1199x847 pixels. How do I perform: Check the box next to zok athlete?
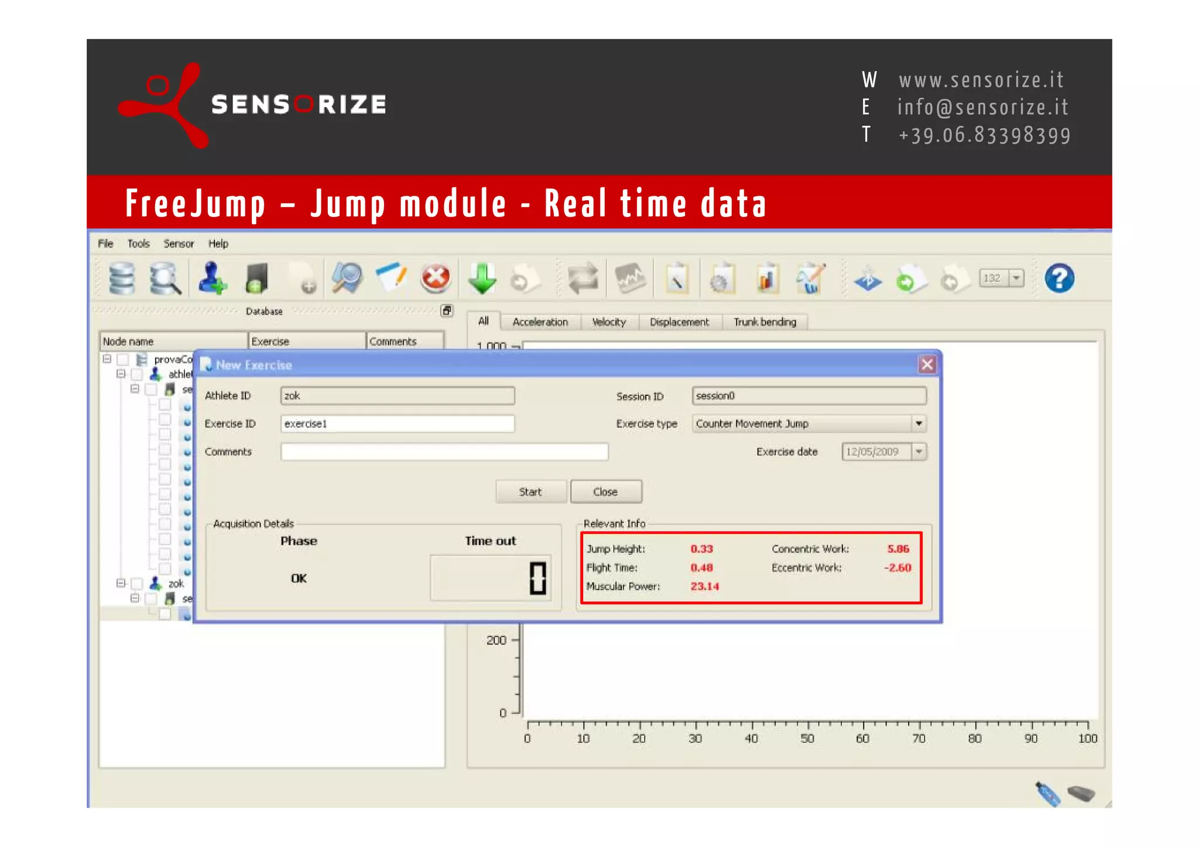[137, 584]
